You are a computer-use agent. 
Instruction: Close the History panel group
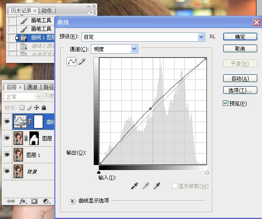tap(94, 6)
